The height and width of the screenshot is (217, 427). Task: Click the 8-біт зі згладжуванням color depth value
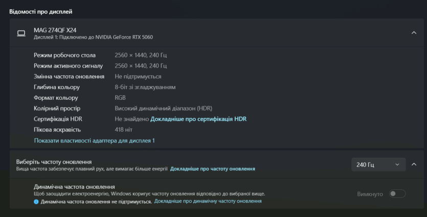point(145,87)
